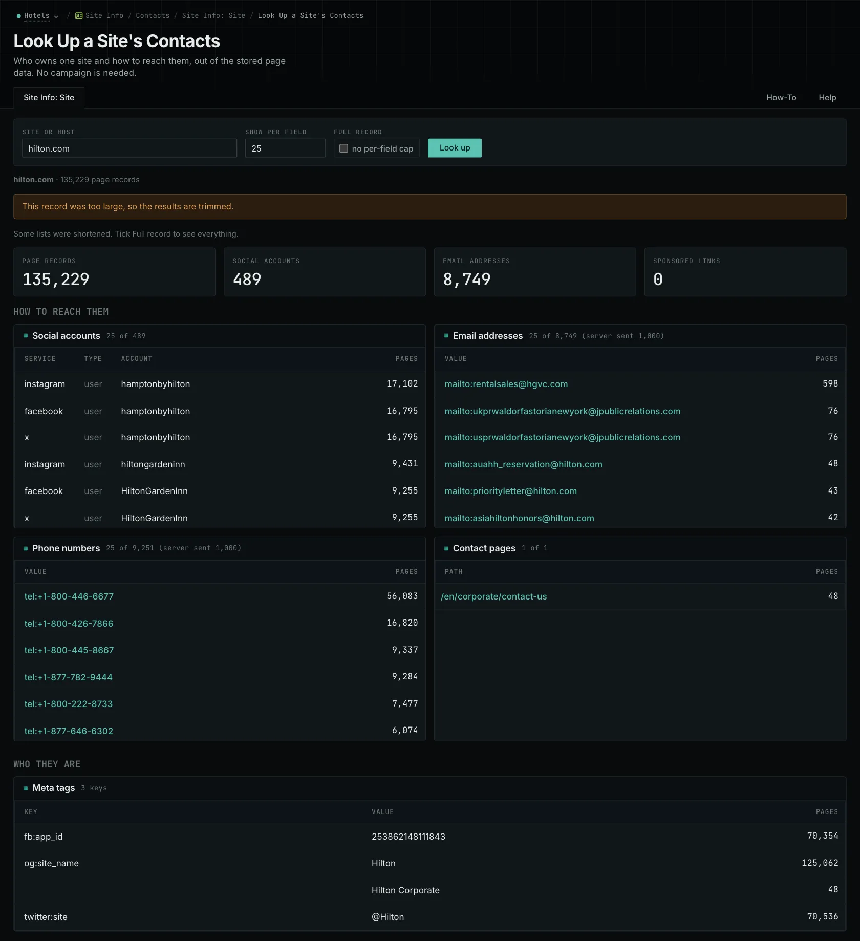
Task: Open the 'Site Info: Site' breadcrumb
Action: click(213, 16)
